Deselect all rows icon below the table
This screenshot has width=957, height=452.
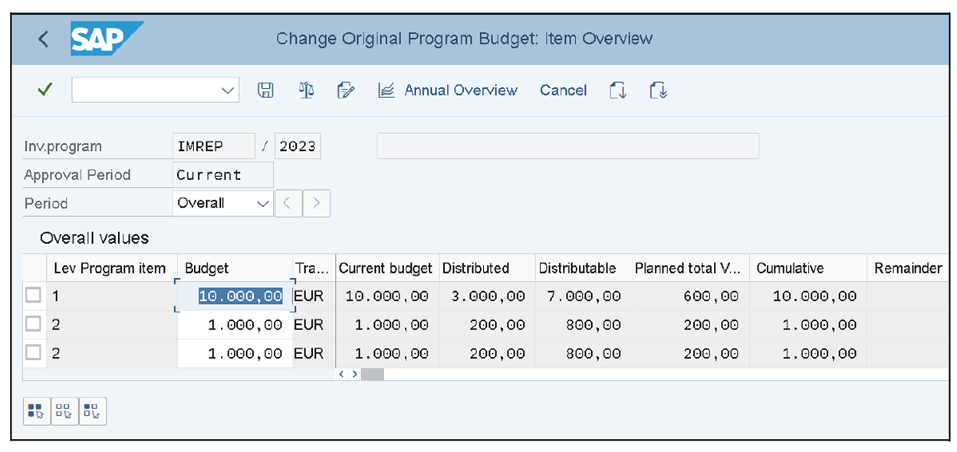point(64,411)
